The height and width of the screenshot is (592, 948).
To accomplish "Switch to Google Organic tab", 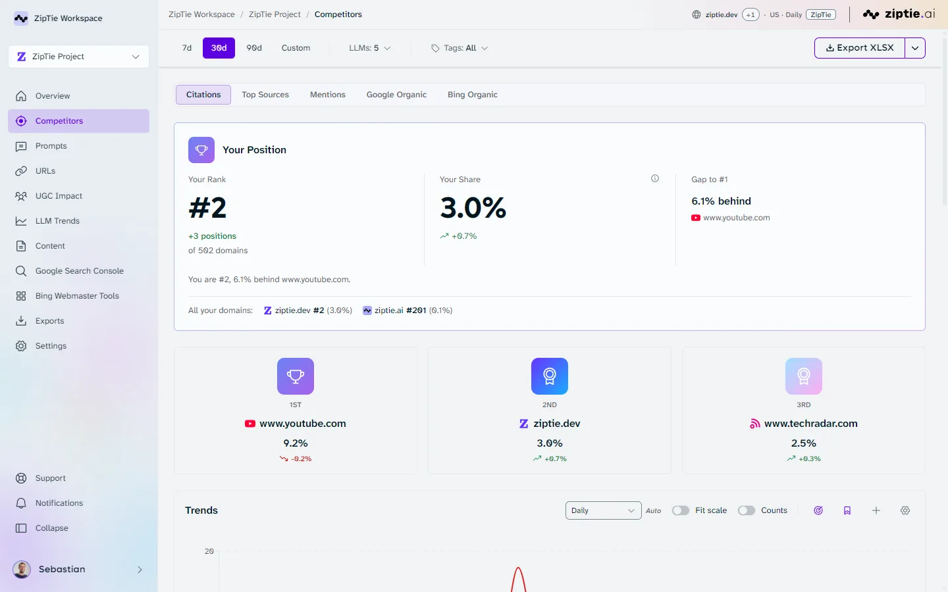I will (x=396, y=95).
